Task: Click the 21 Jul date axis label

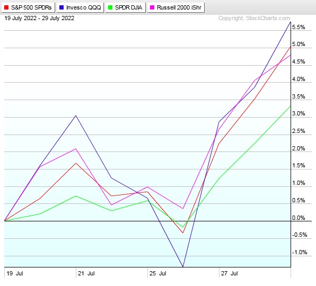Action: (x=86, y=273)
